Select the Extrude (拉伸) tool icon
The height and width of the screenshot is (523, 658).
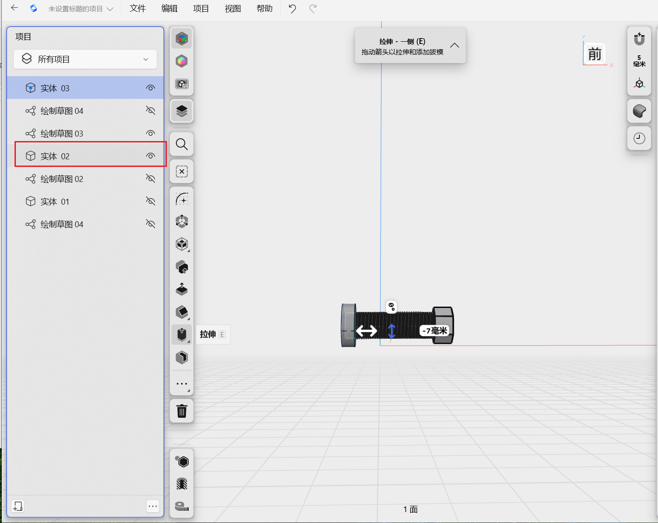click(181, 334)
